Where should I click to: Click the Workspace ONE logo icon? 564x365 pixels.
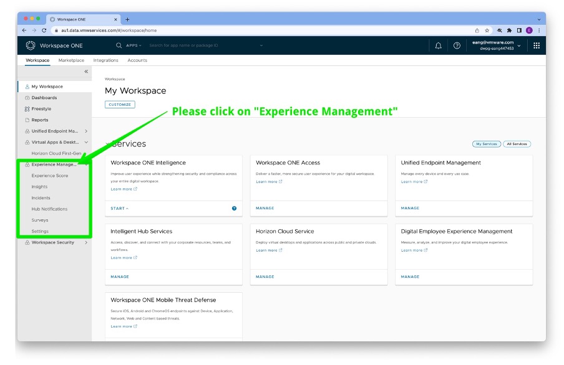click(31, 45)
